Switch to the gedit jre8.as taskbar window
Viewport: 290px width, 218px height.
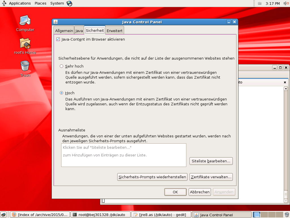point(161,215)
